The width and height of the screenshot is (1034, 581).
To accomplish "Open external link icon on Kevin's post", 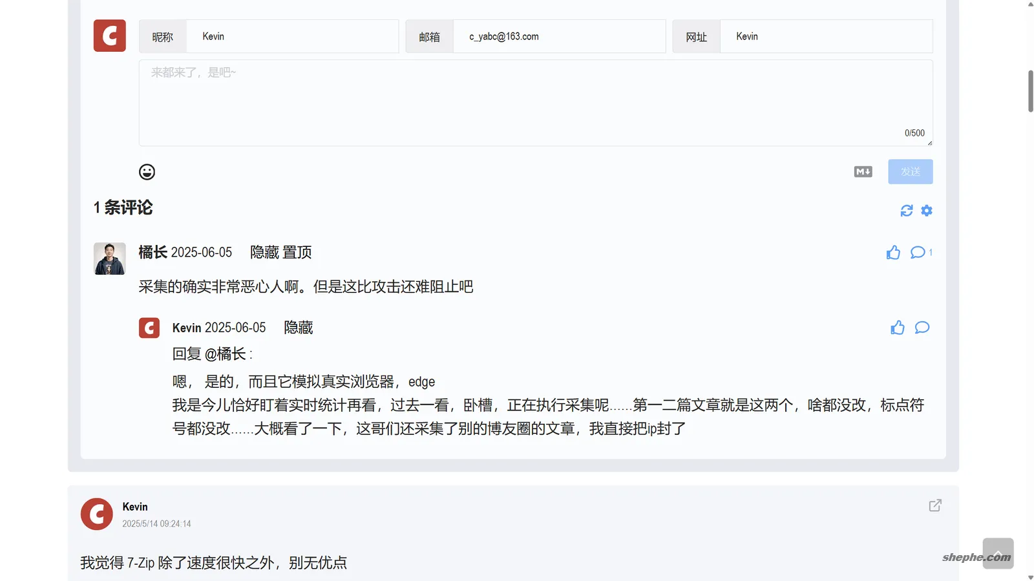I will coord(935,505).
